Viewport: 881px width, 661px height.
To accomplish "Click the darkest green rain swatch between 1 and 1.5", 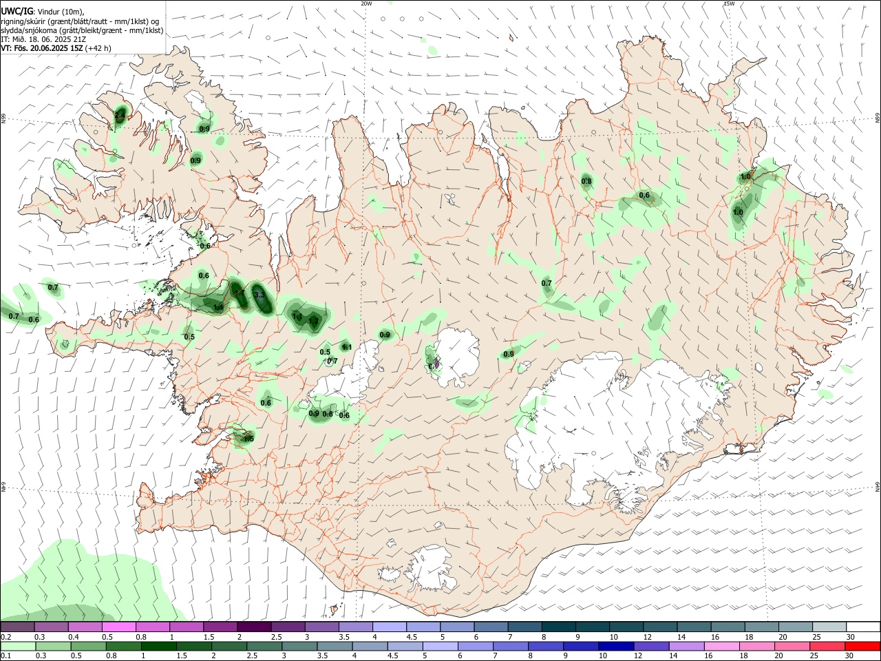I will click(160, 646).
